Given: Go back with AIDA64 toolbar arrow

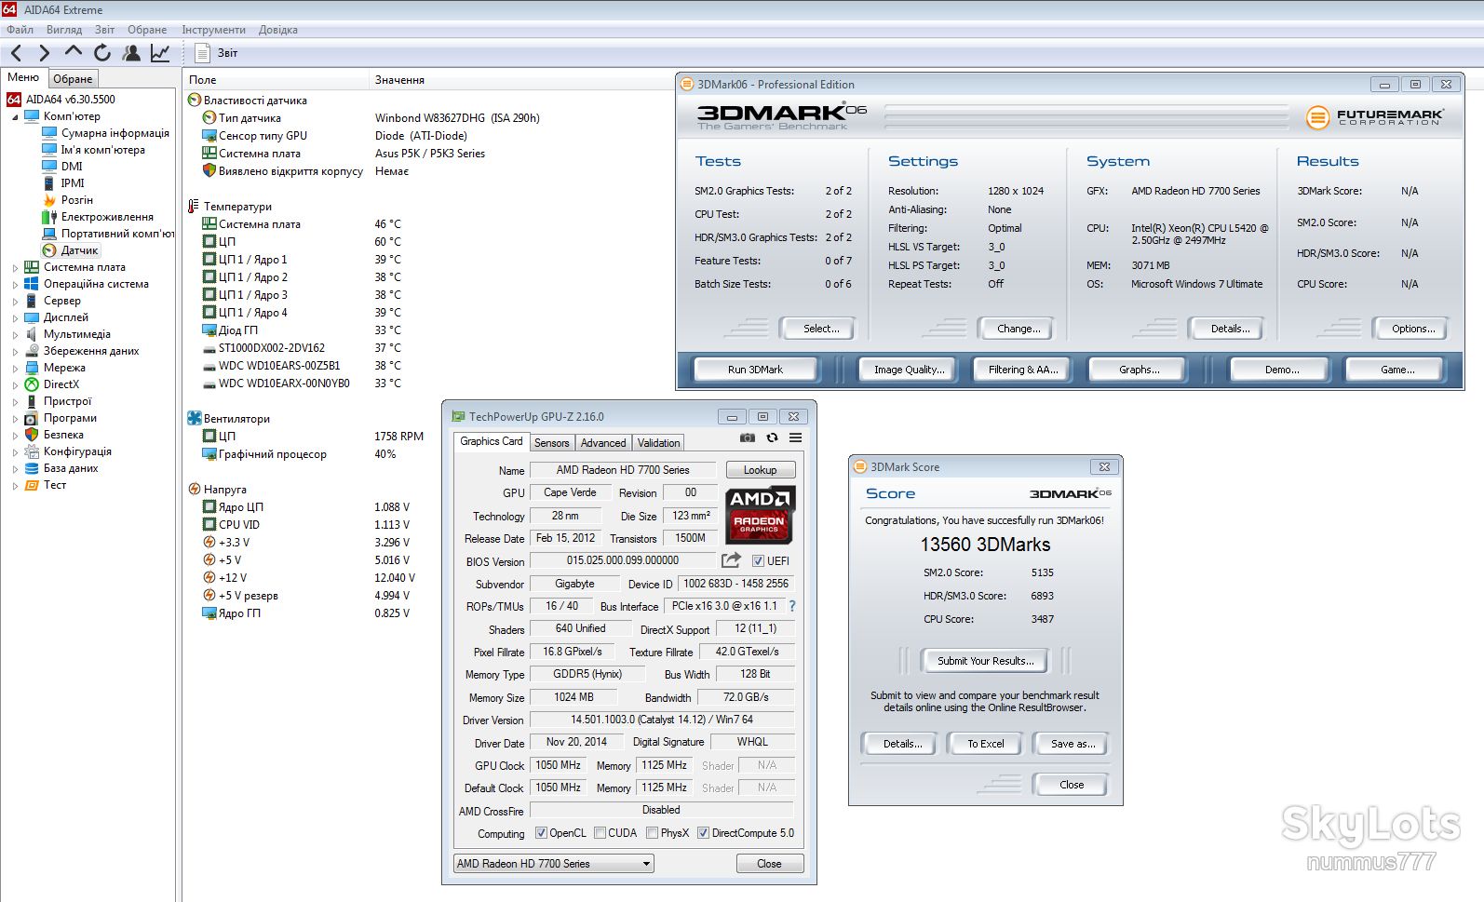Looking at the screenshot, I should click(x=16, y=53).
